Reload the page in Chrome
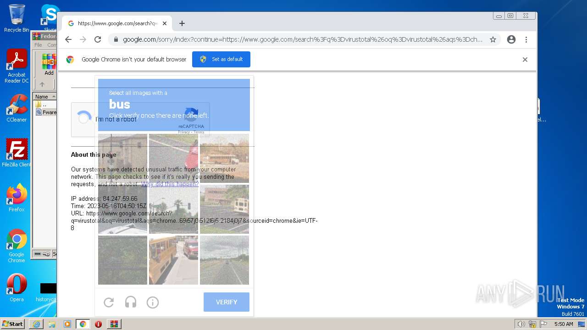587x330 pixels. (98, 39)
